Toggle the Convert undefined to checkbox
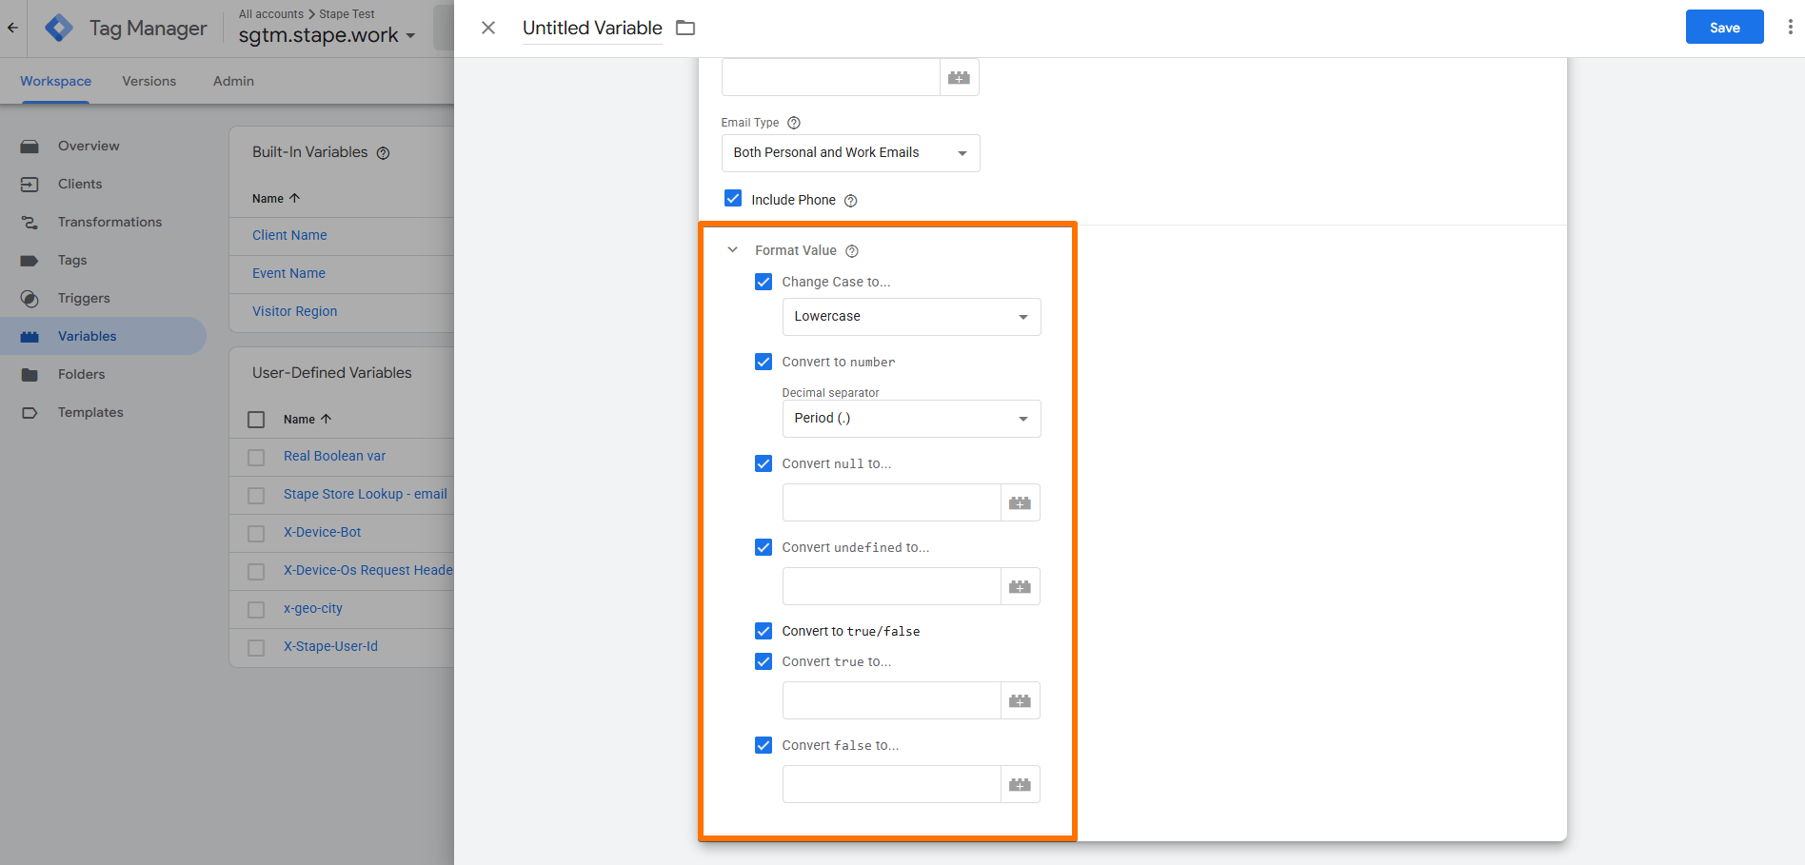 764,547
